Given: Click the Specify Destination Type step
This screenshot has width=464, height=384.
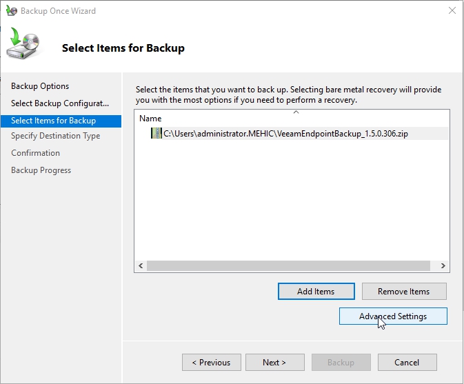Looking at the screenshot, I should coord(55,136).
